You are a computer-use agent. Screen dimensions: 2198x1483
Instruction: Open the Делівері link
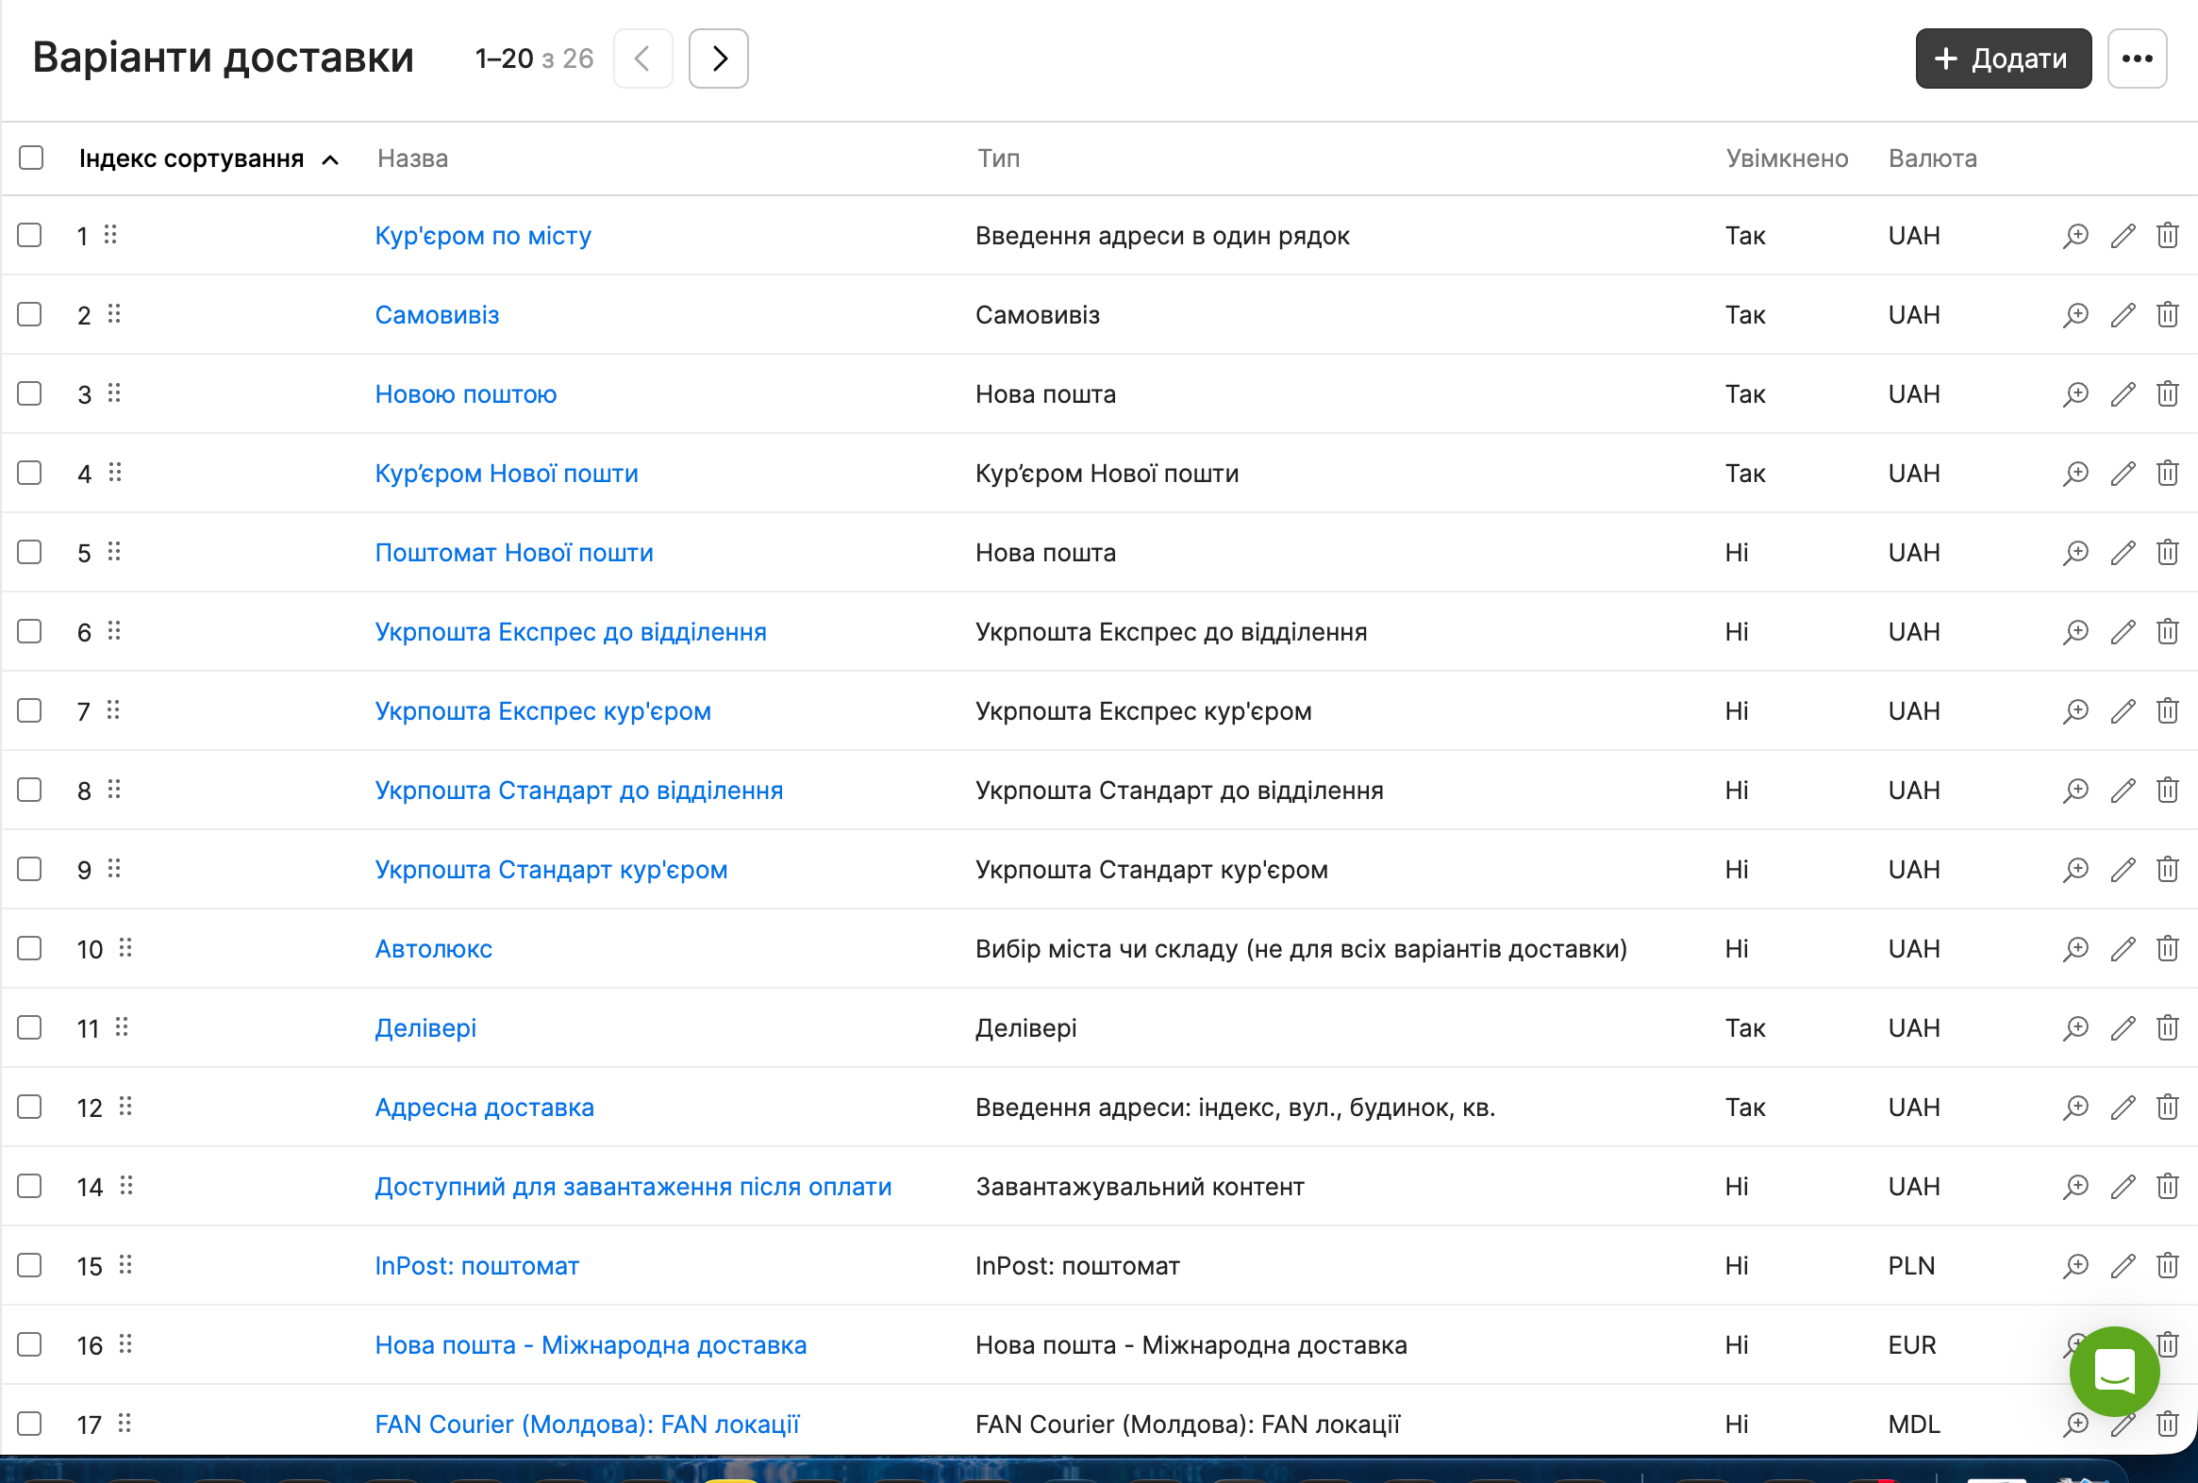point(425,1028)
